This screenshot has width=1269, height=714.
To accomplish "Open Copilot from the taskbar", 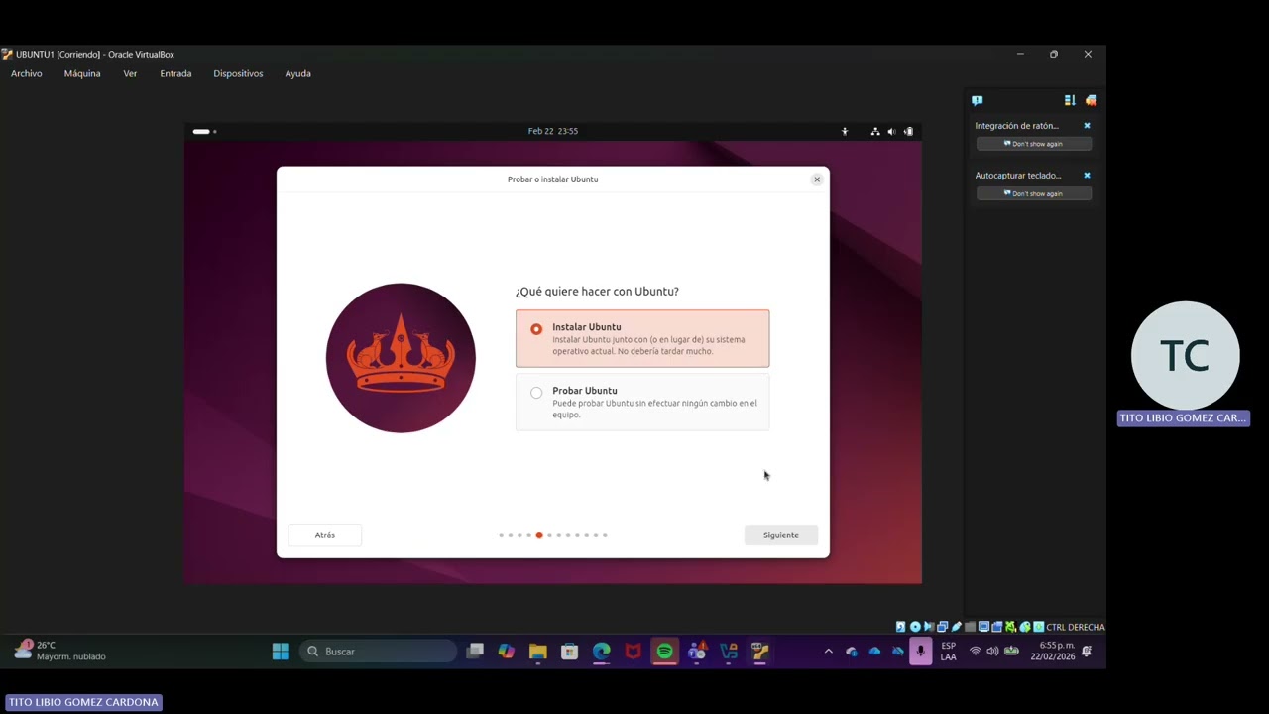I will pyautogui.click(x=507, y=652).
